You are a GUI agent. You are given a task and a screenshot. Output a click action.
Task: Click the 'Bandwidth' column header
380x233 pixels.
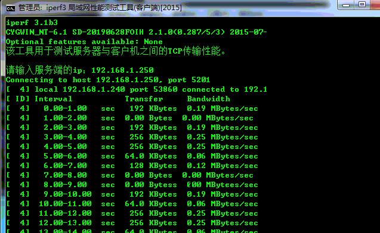[208, 99]
